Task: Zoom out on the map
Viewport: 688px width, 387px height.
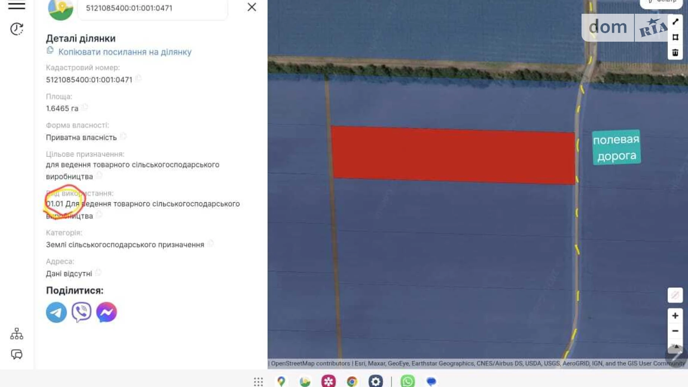Action: (675, 331)
